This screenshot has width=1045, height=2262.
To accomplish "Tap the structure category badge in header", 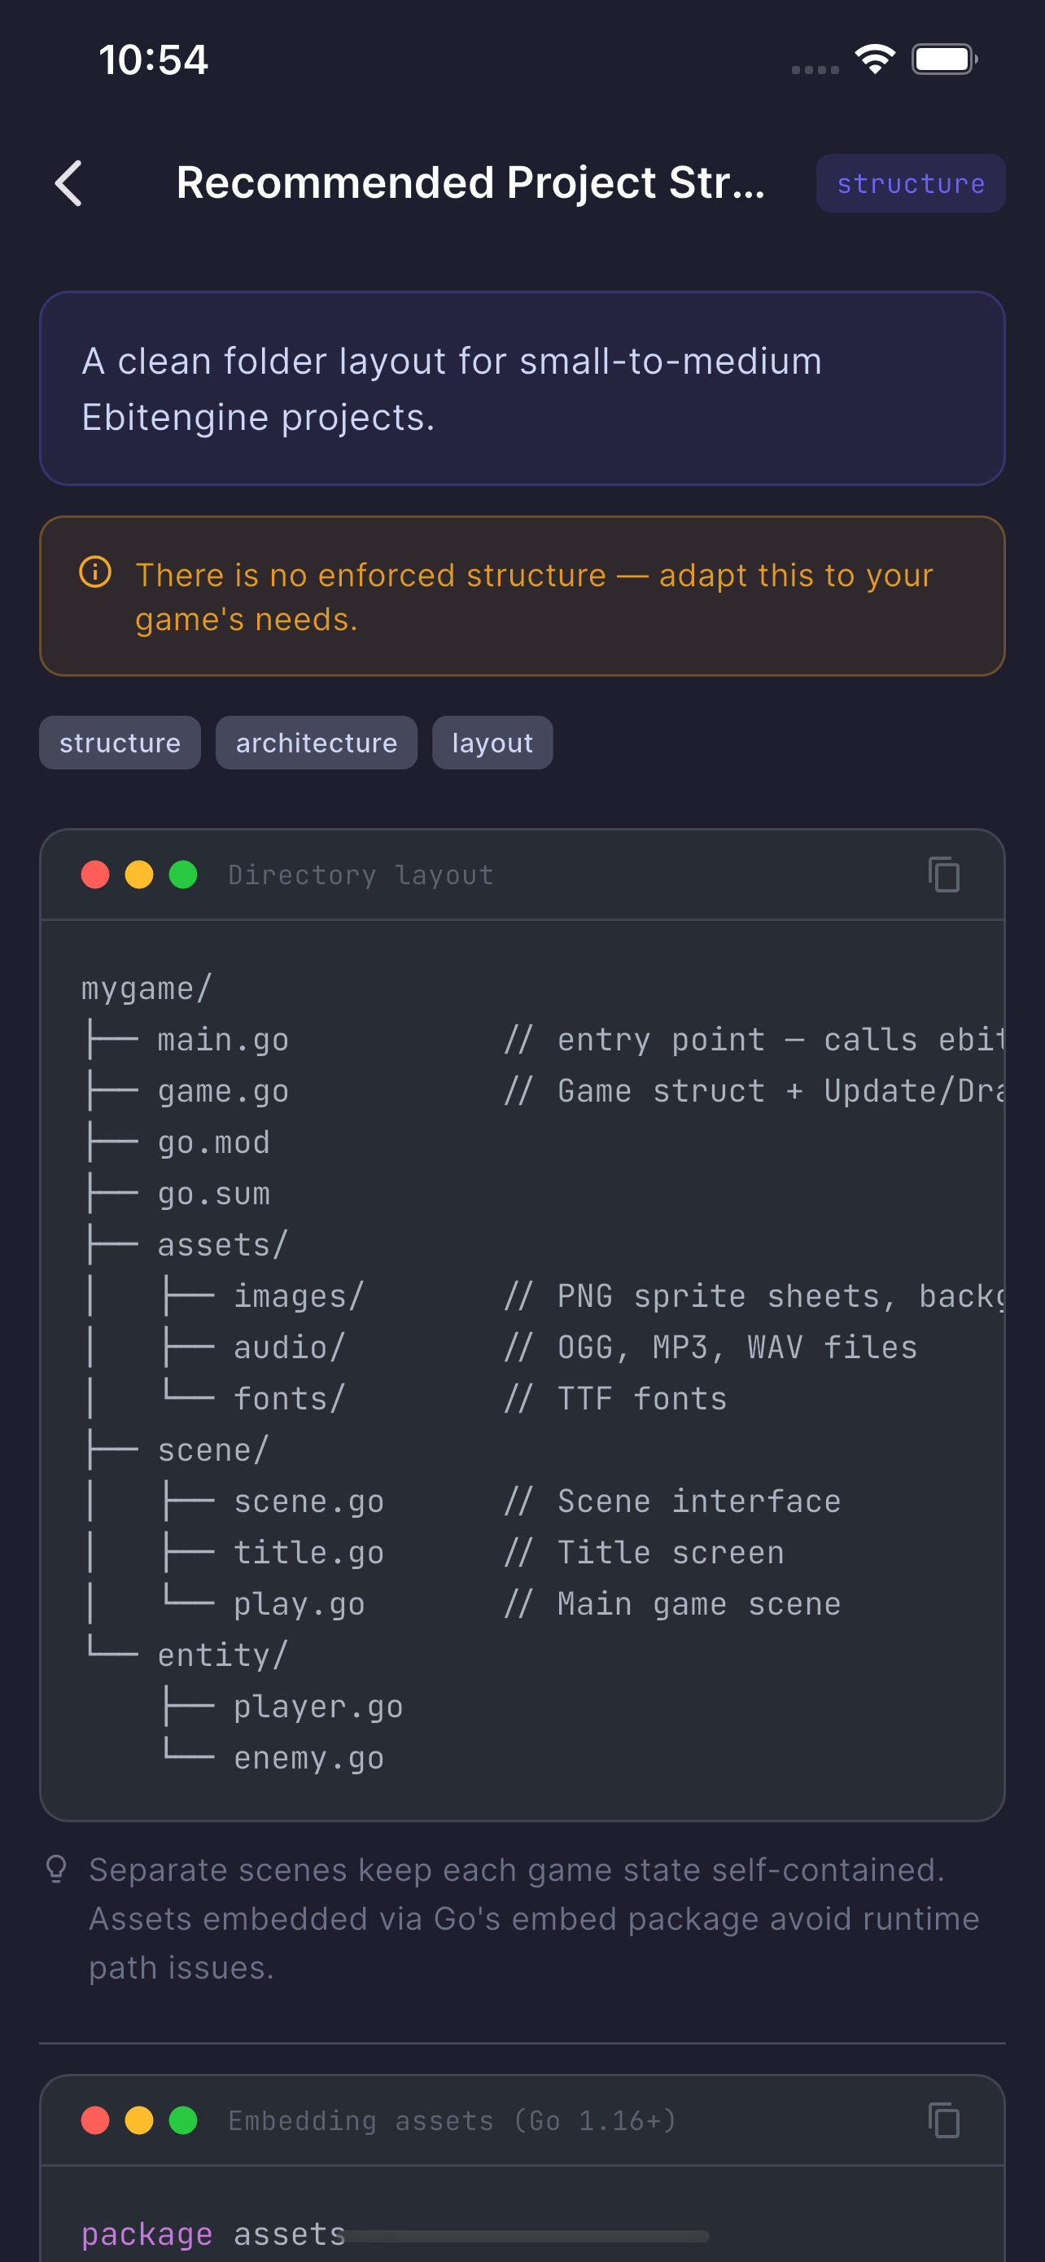I will tap(911, 183).
